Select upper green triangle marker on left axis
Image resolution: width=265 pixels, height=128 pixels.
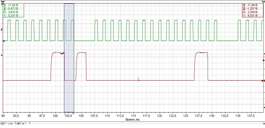(x=2, y=30)
